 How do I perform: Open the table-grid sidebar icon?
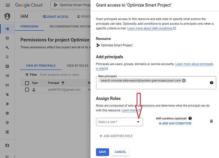[x=7, y=132]
